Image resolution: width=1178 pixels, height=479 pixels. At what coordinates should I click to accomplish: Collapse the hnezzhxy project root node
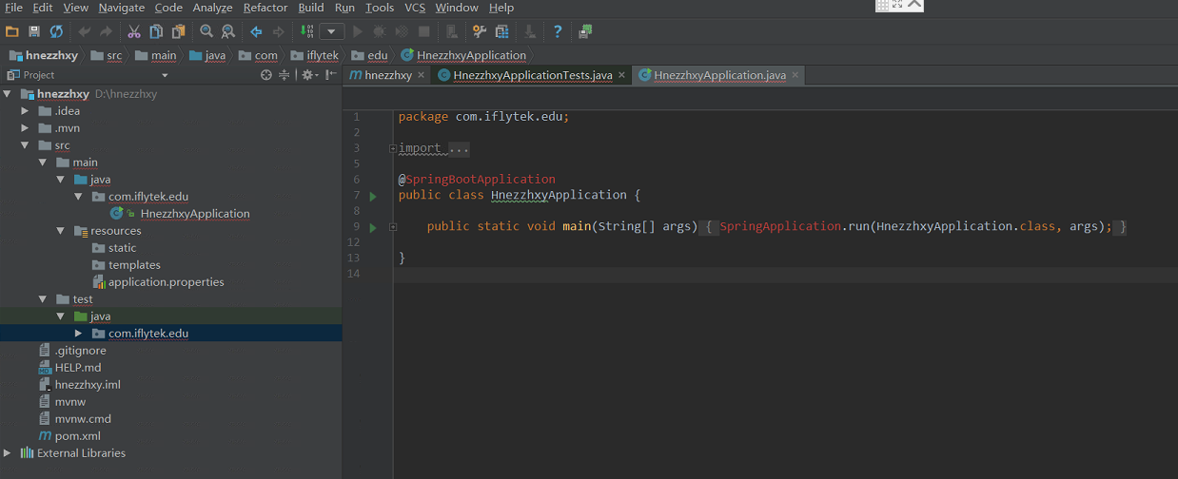[8, 94]
